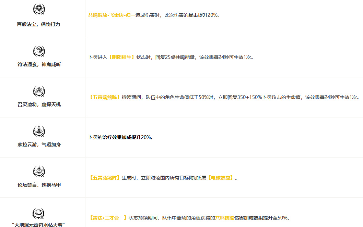Viewport: 363px width, 227px height.
Task: Click the bold text 伤害加成效果提升
Action: (253, 218)
